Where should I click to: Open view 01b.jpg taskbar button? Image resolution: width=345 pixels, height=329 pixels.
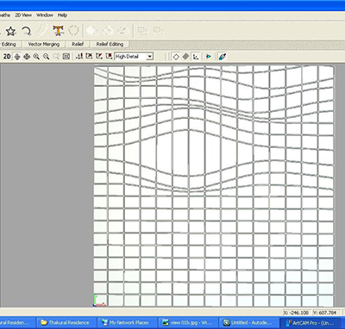tap(187, 323)
